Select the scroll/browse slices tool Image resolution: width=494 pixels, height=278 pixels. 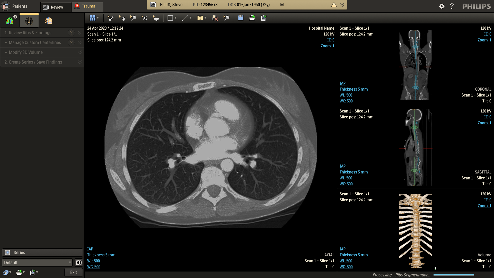click(110, 18)
